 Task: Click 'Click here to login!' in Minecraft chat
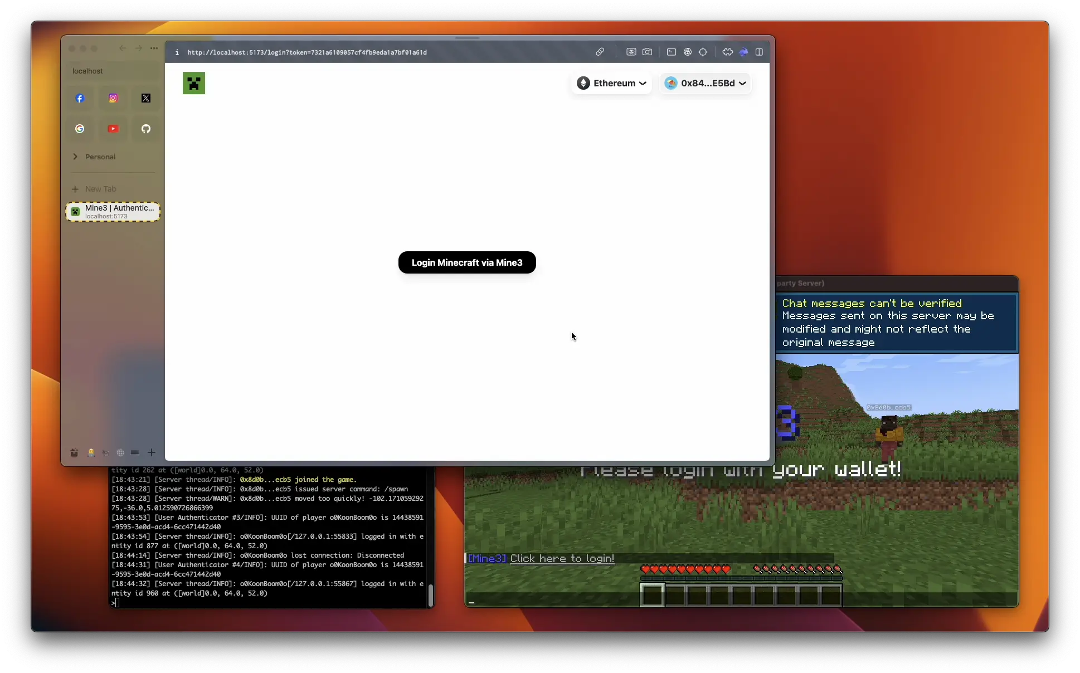[562, 558]
